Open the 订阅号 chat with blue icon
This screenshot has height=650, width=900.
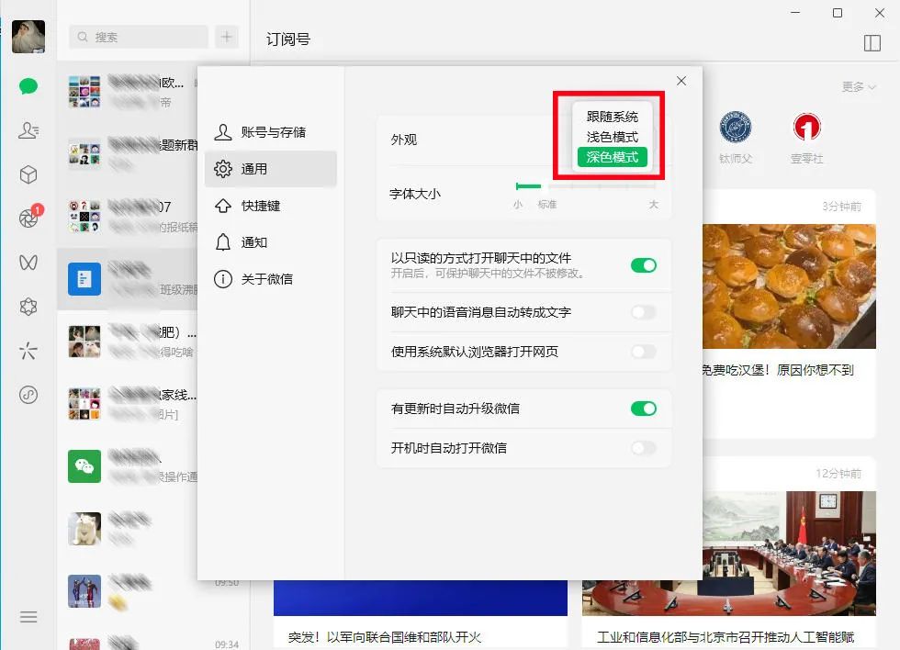pyautogui.click(x=127, y=279)
